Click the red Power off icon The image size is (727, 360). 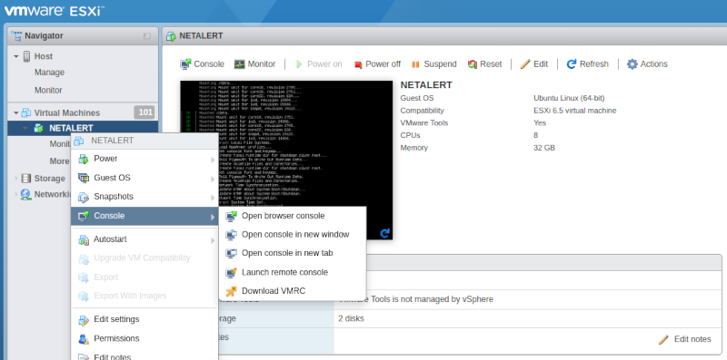pyautogui.click(x=358, y=64)
